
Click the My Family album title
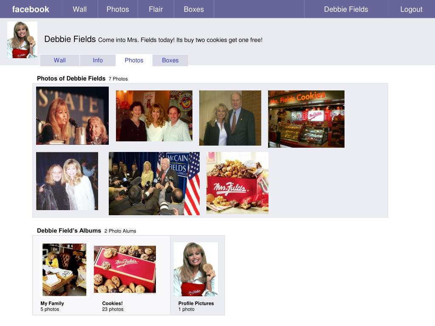[52, 303]
